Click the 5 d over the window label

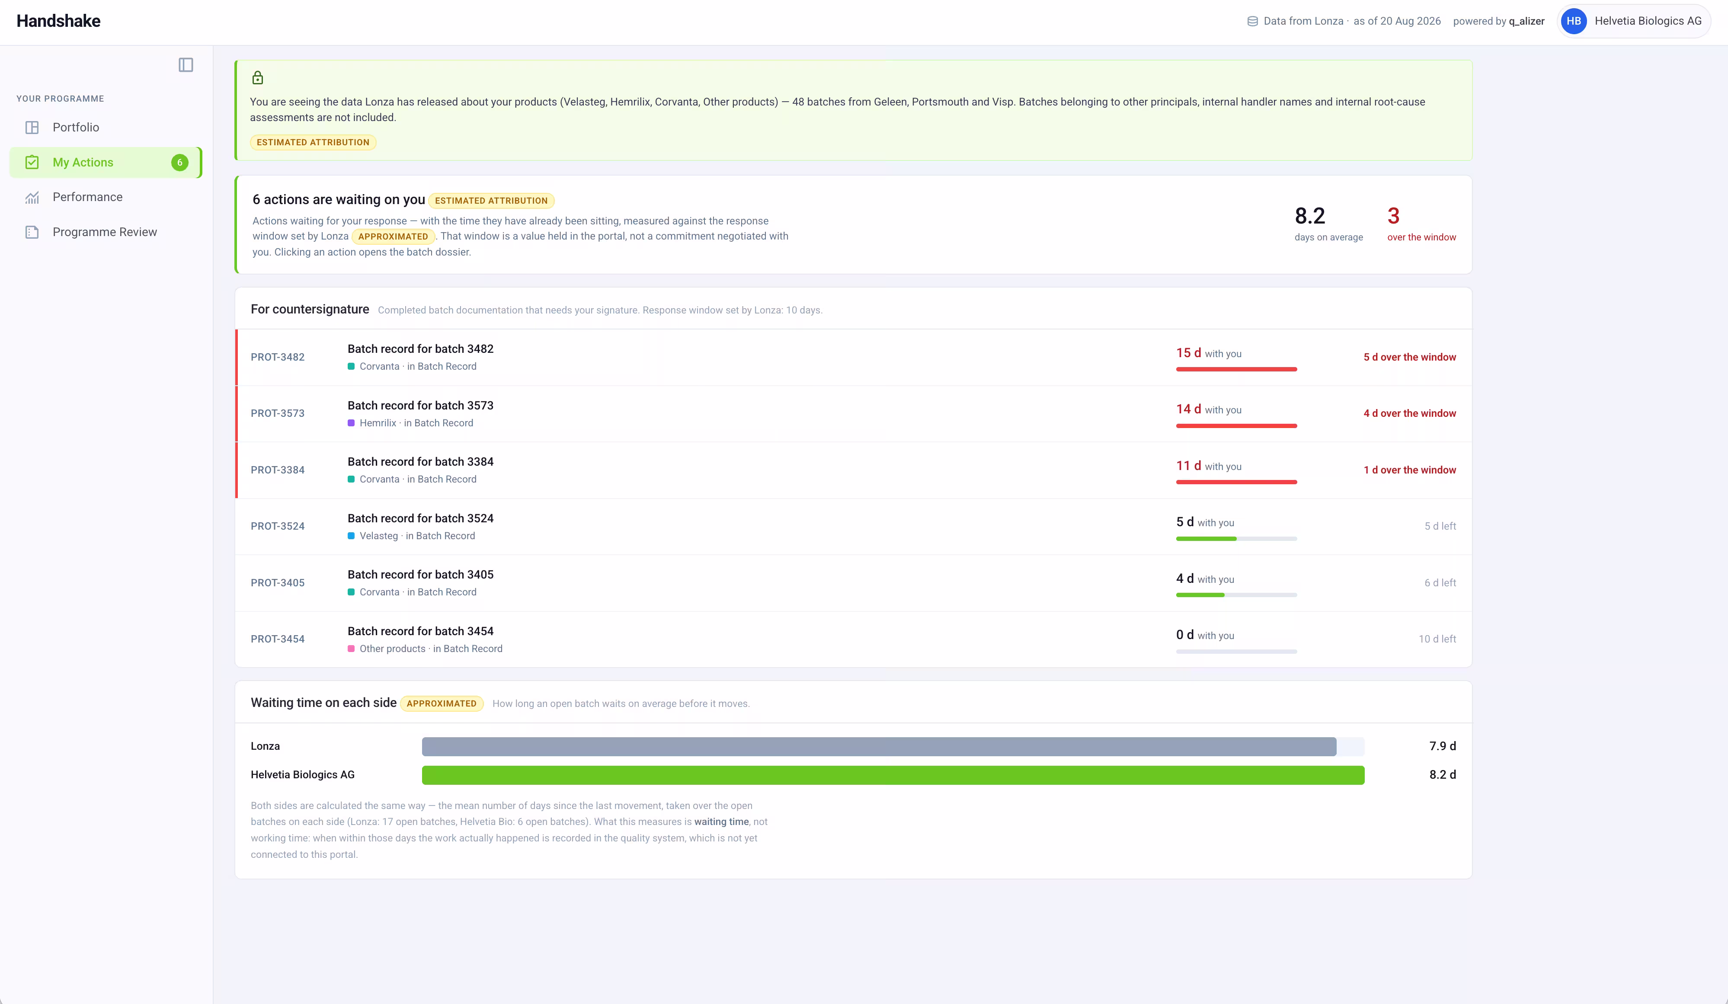(1409, 357)
